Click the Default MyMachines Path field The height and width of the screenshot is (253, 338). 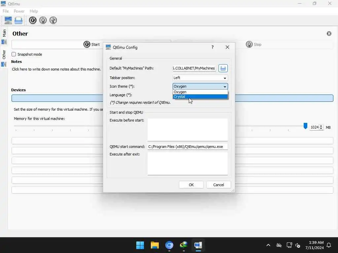194,68
